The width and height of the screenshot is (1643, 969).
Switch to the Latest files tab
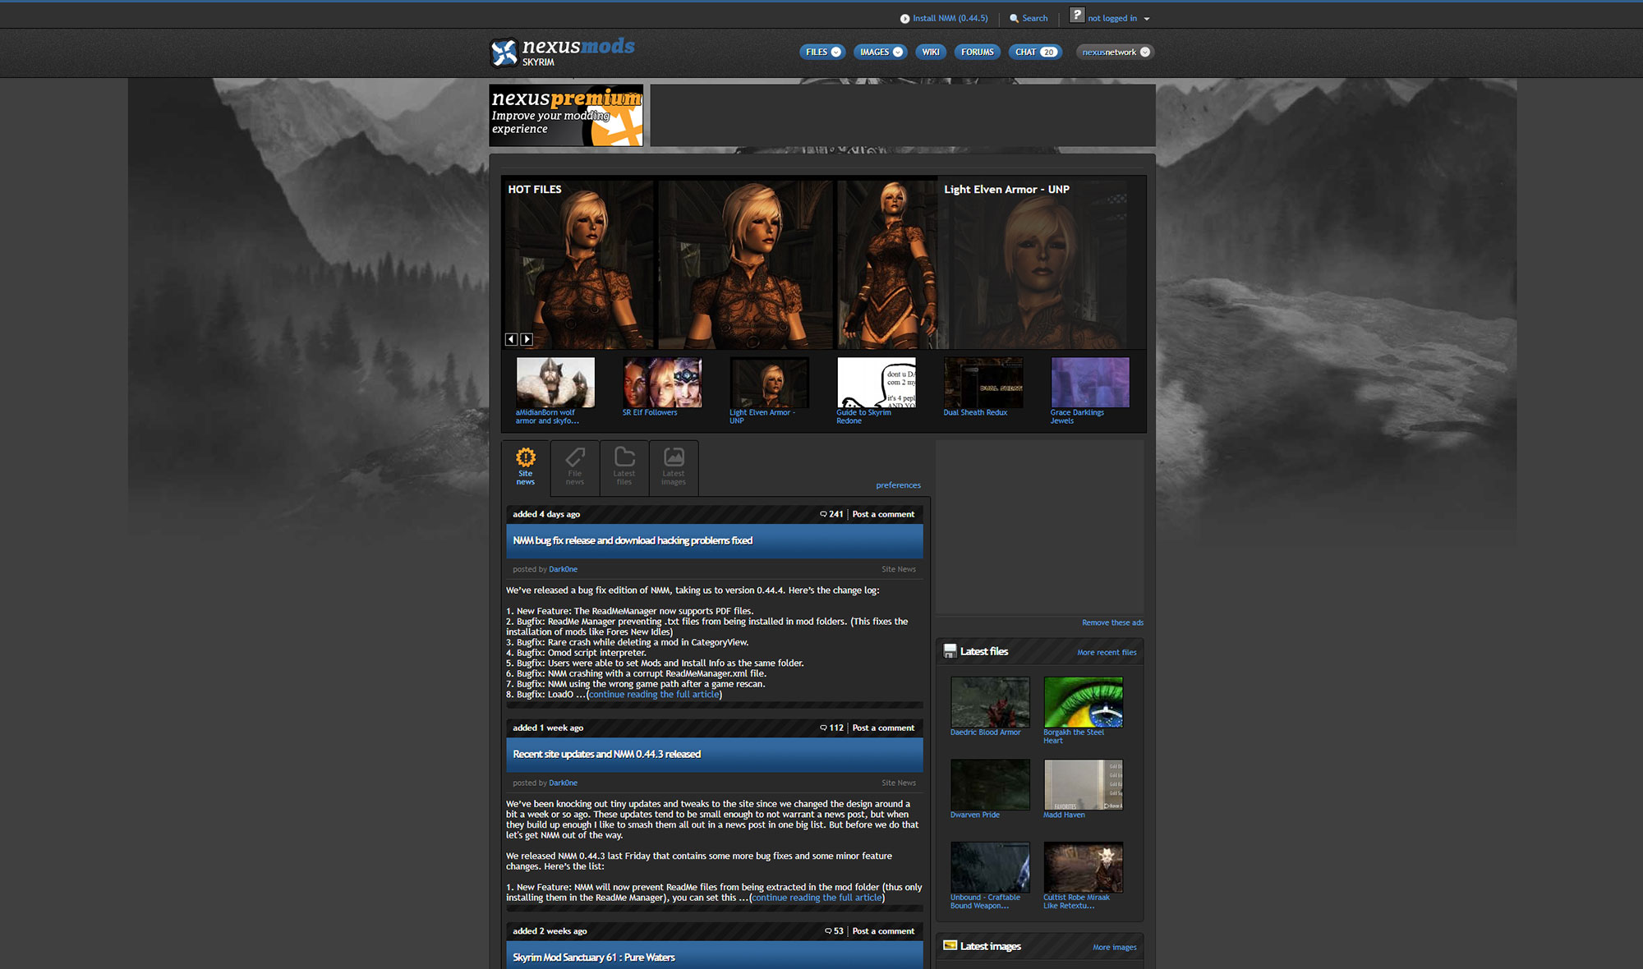click(624, 466)
